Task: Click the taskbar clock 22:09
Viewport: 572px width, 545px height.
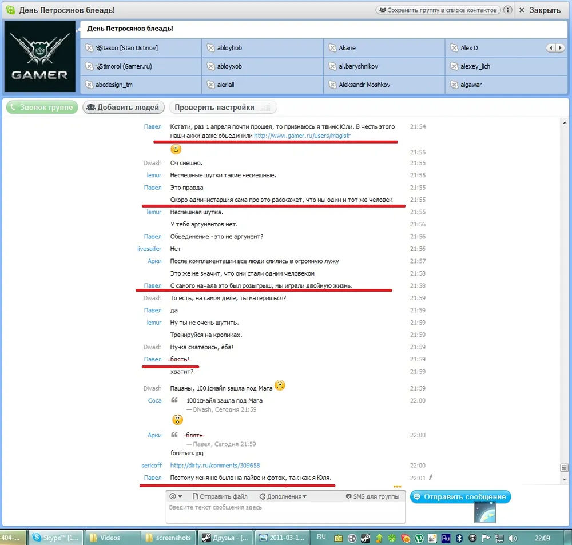Action: click(542, 538)
